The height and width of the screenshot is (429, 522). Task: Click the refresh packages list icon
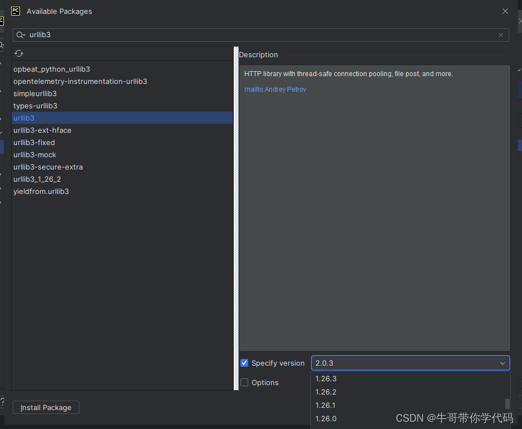(19, 53)
